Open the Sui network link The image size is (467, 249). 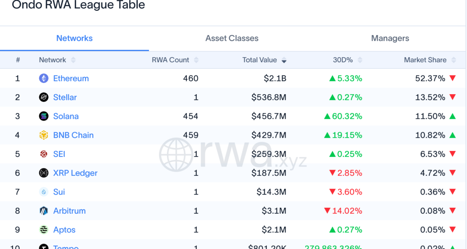pos(59,192)
